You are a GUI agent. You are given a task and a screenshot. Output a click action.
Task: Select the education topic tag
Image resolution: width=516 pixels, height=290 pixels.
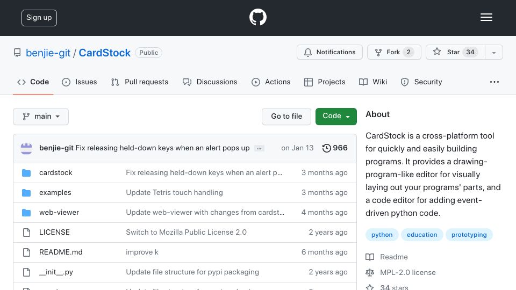pyautogui.click(x=422, y=235)
